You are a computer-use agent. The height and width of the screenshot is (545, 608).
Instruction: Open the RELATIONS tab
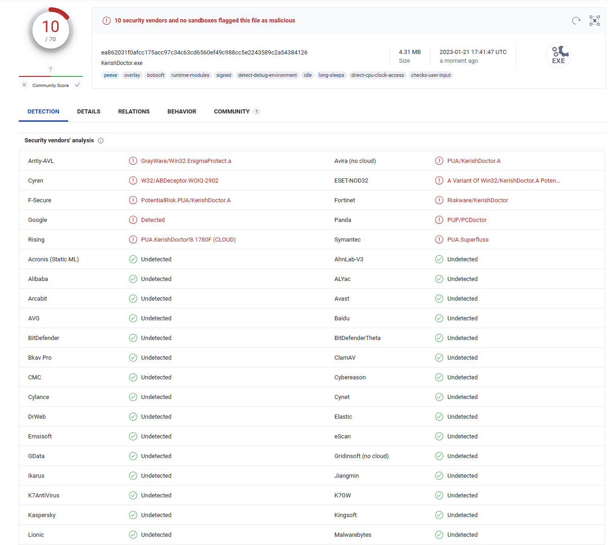click(134, 112)
